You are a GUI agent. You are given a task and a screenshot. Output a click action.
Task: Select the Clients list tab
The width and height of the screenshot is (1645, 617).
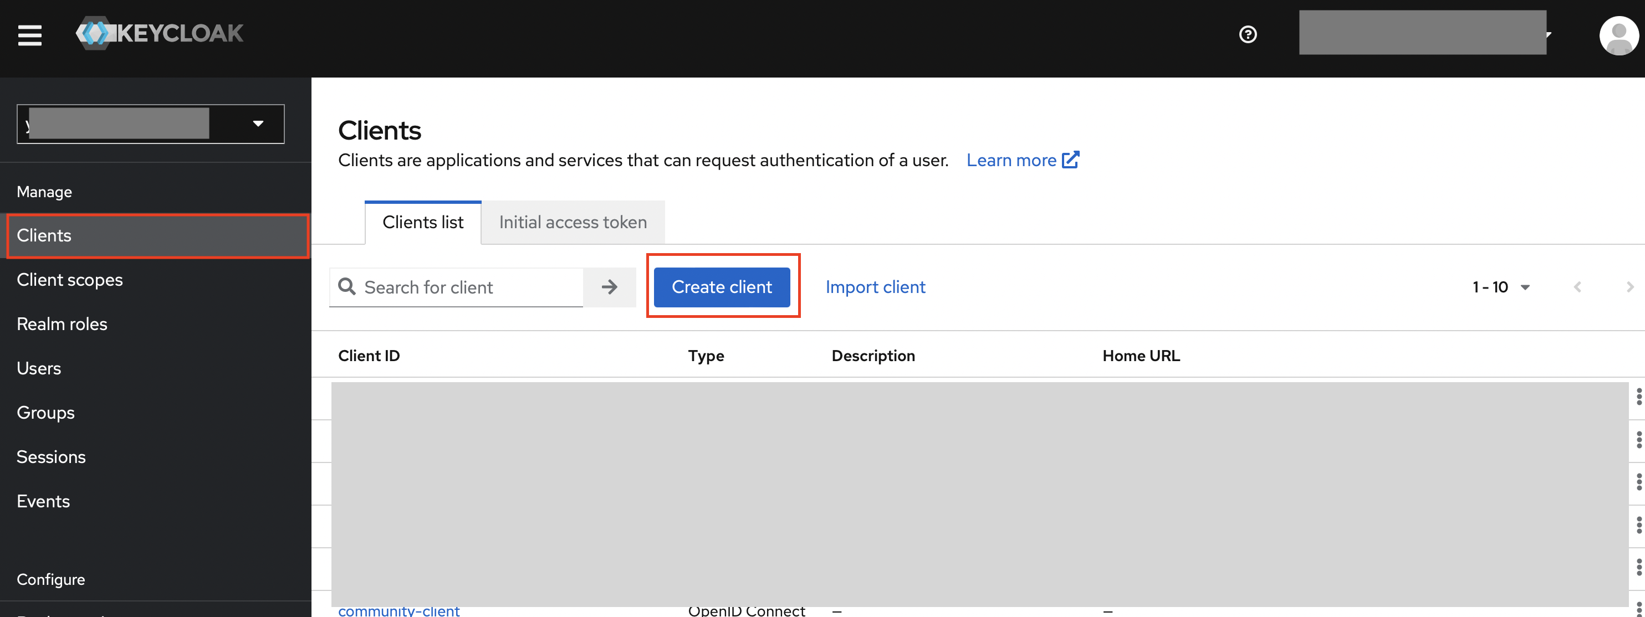point(423,222)
